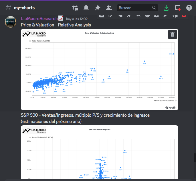This screenshot has width=196, height=181.
Task: Click the MSFT label in second chart
Action: [120, 170]
